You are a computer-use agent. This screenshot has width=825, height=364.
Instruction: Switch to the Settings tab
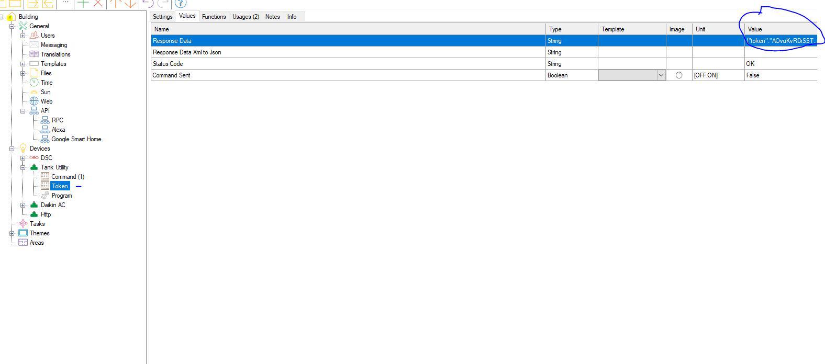coord(162,17)
